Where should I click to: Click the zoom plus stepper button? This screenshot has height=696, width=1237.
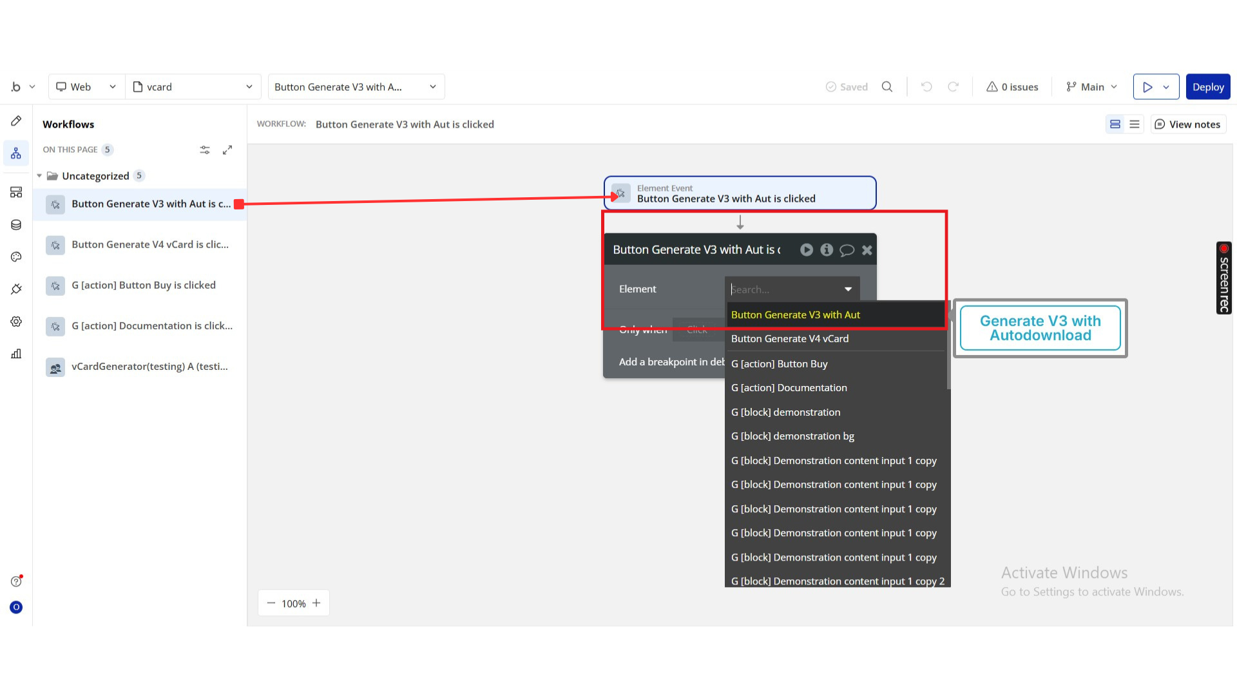[x=316, y=603]
